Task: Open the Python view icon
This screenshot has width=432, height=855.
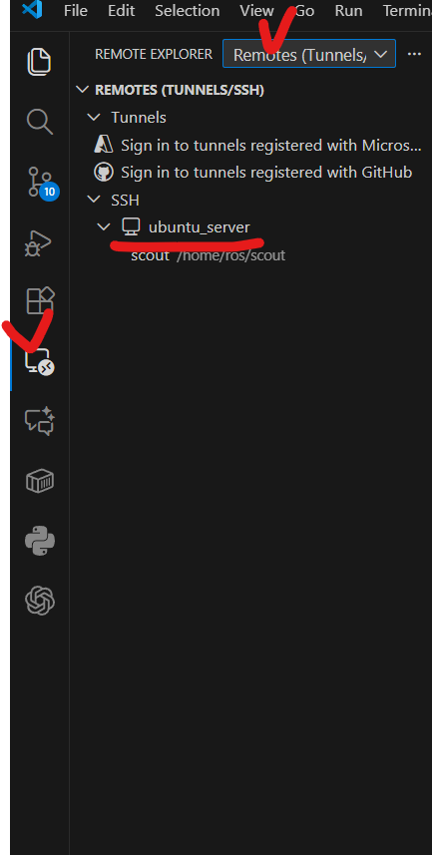Action: coord(40,541)
